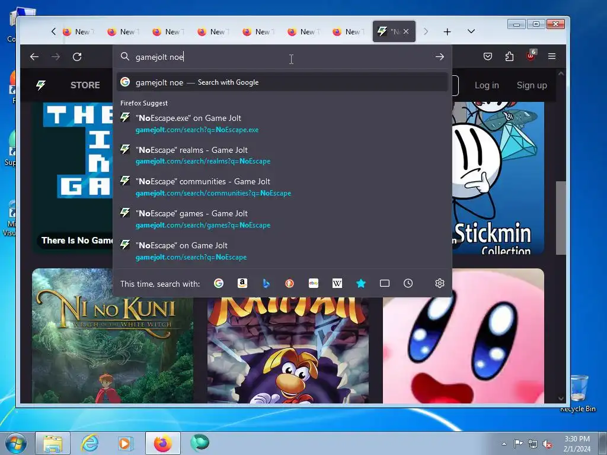607x455 pixels.
Task: Open the Windows Start menu orb
Action: (16, 443)
